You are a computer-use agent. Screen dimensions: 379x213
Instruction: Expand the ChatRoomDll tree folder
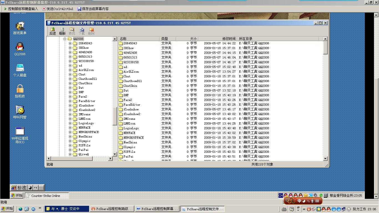(x=70, y=79)
